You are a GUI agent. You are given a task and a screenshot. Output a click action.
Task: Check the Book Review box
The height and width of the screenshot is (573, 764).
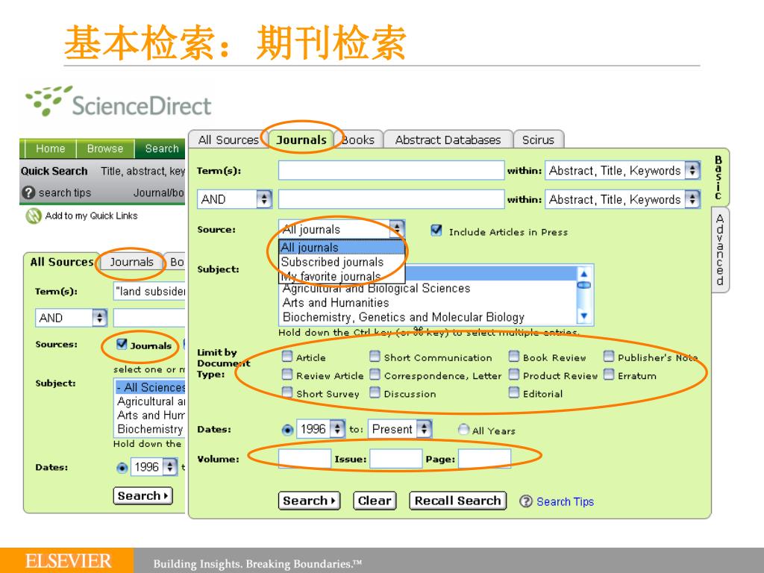click(x=514, y=356)
